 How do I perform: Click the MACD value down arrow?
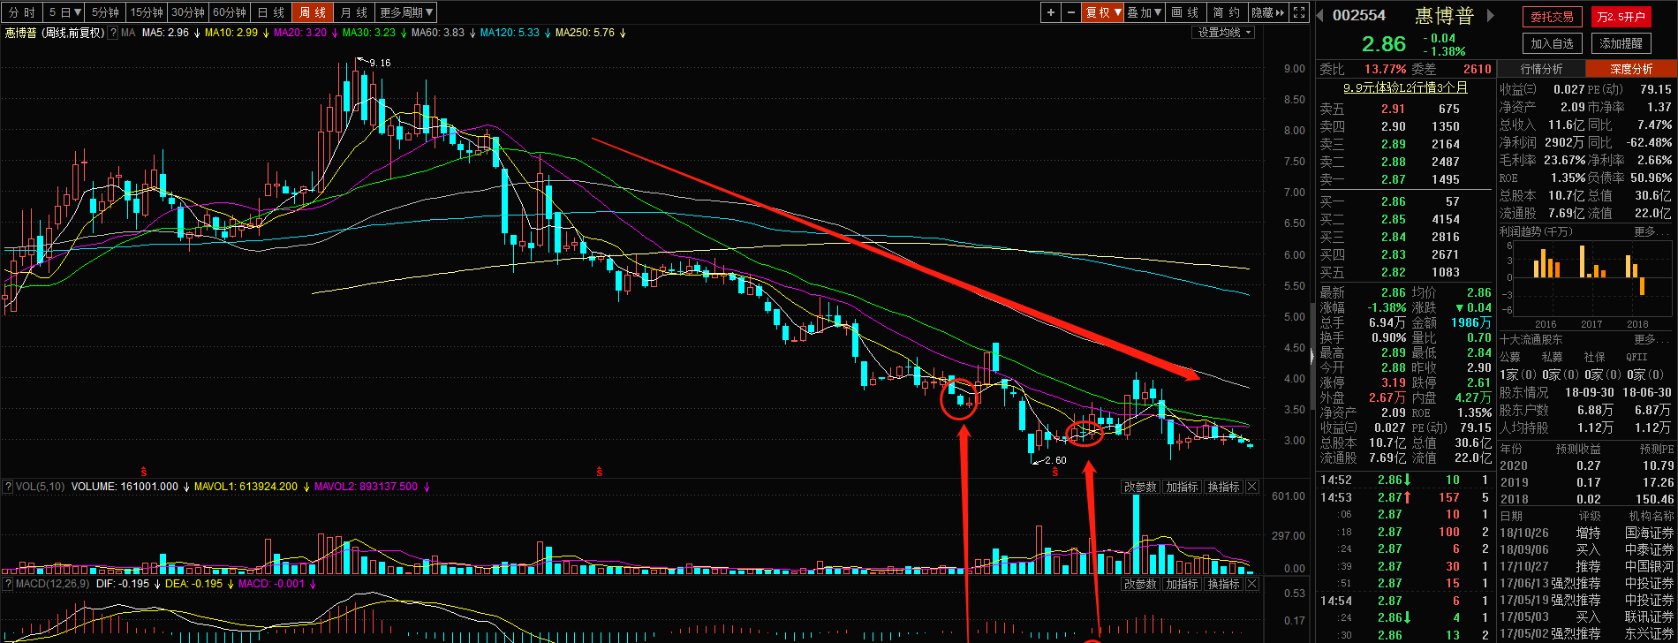tap(313, 584)
